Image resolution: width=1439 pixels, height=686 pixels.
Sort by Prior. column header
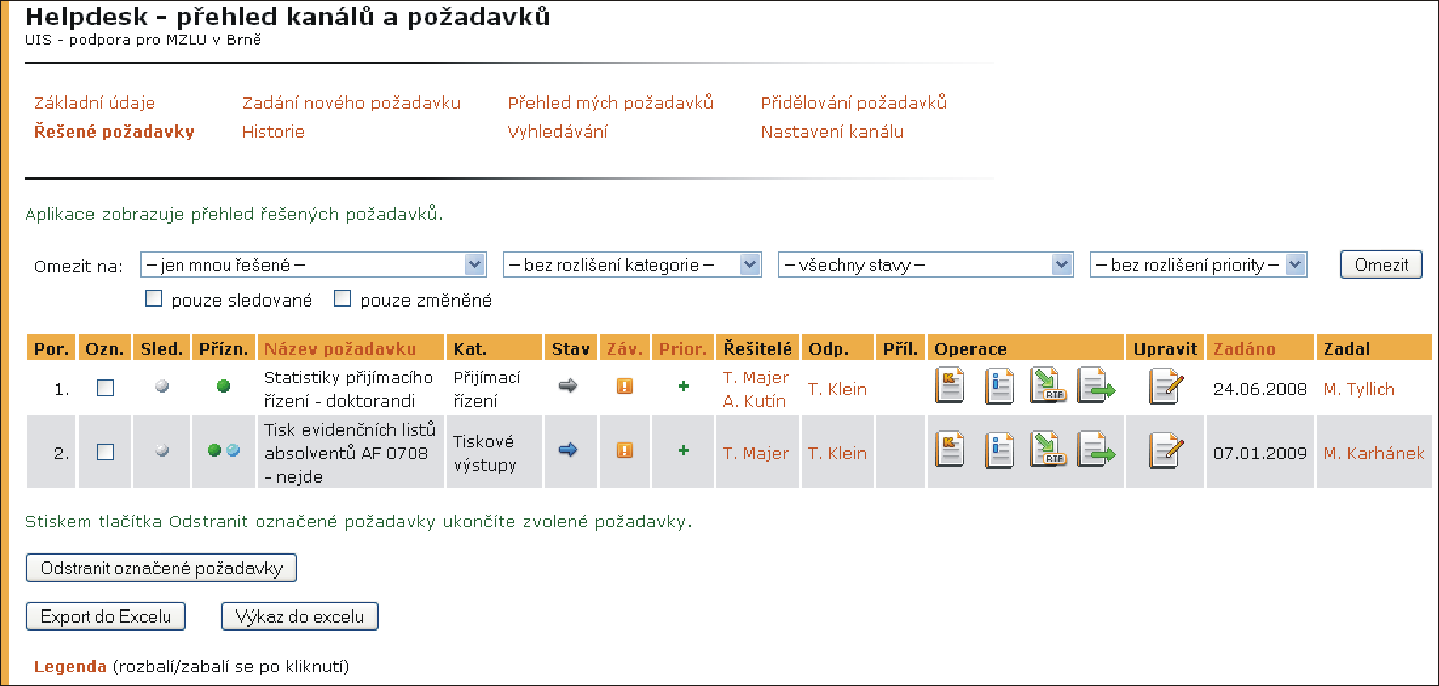click(683, 349)
